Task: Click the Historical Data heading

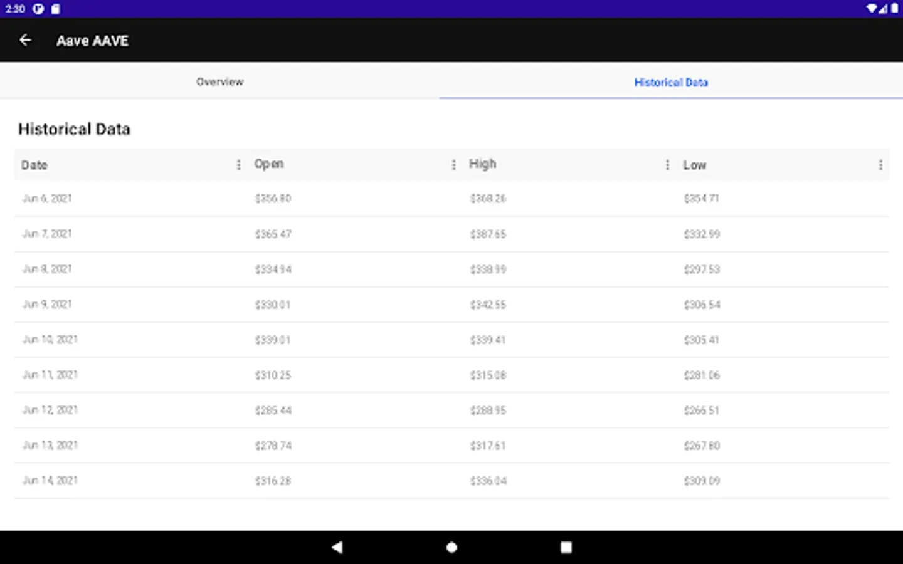Action: (x=74, y=129)
